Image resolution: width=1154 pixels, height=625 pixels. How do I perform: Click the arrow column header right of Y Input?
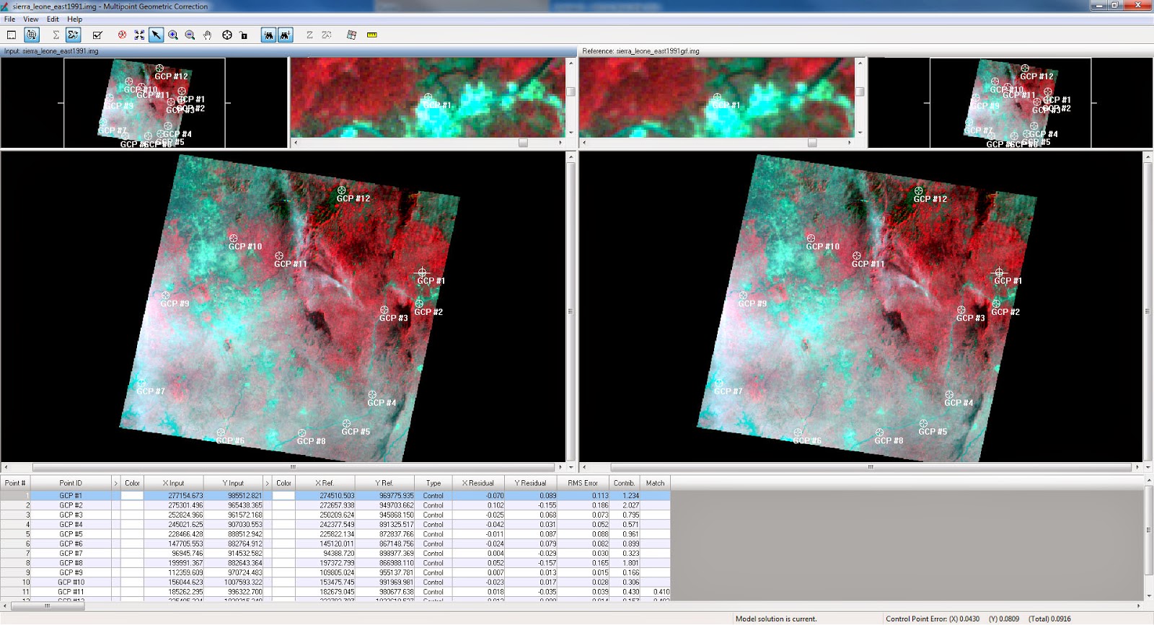[x=267, y=483]
